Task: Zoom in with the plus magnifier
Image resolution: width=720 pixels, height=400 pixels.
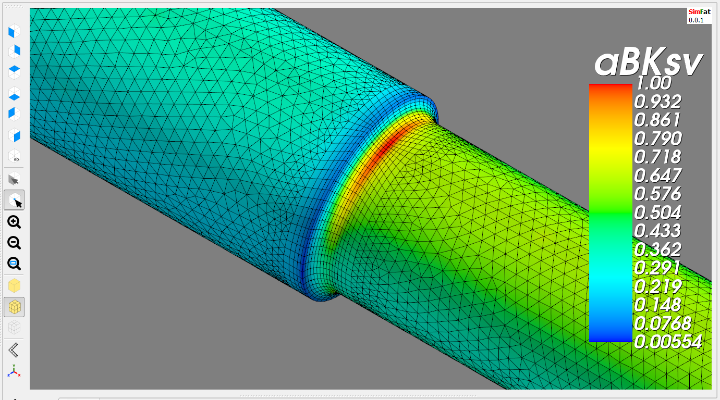Action: 14,222
